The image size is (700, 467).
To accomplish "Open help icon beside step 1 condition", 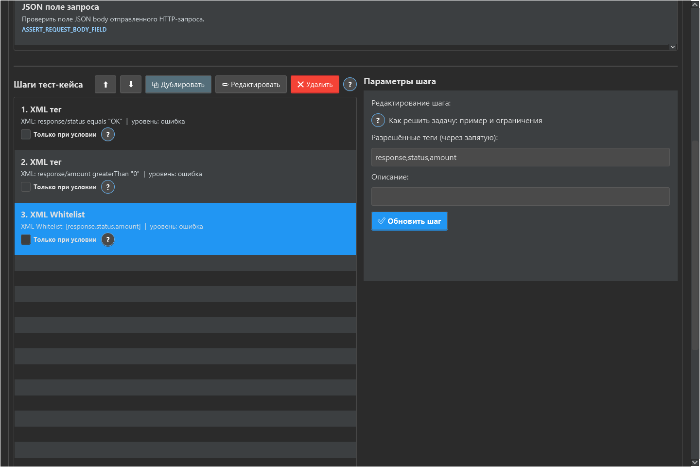I will click(x=108, y=134).
